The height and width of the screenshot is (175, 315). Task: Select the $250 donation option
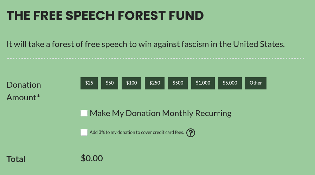155,83
